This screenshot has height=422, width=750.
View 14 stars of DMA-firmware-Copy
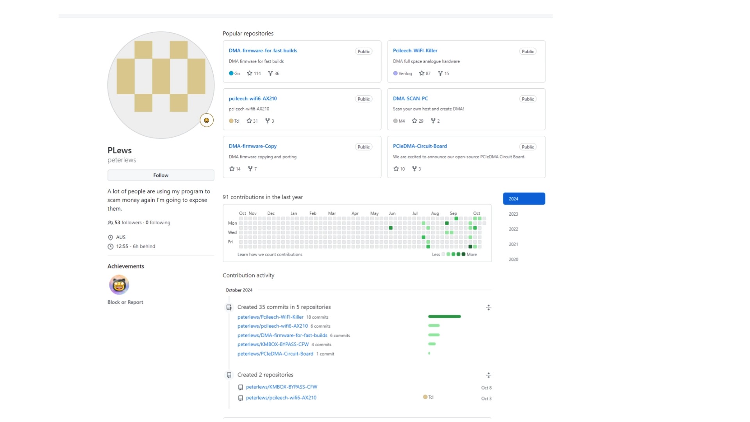pyautogui.click(x=235, y=169)
